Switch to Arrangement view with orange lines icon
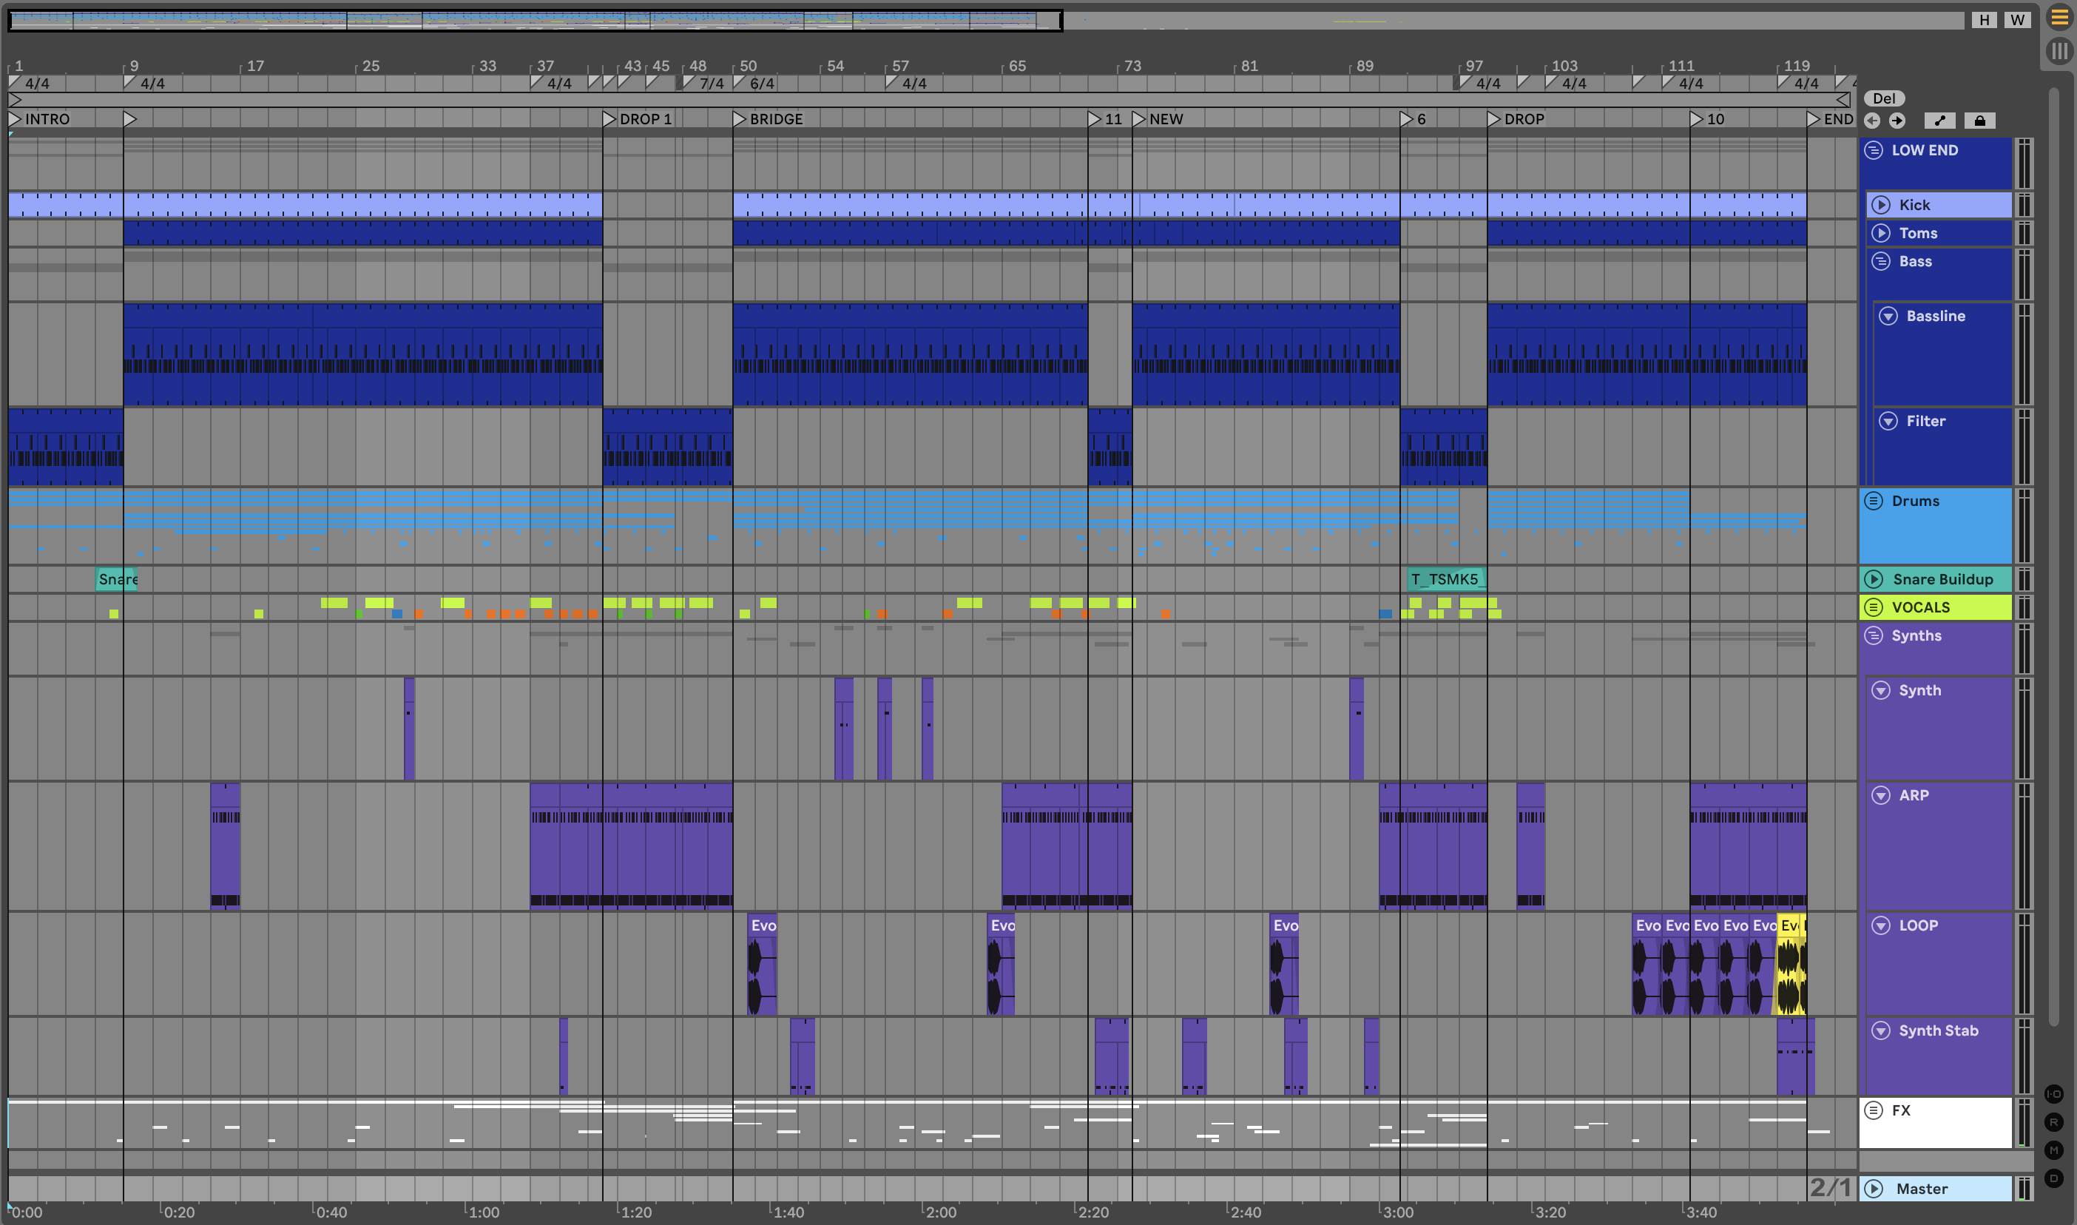This screenshot has width=2077, height=1225. (x=2060, y=18)
